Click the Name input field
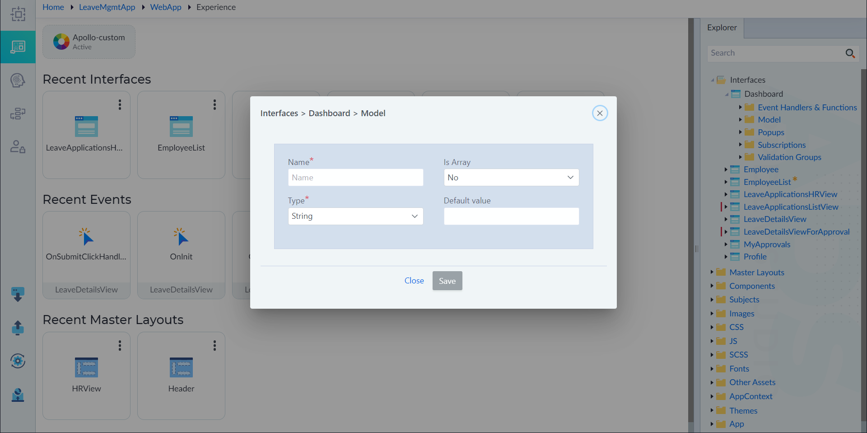Screen dimensions: 867x433 (355, 178)
